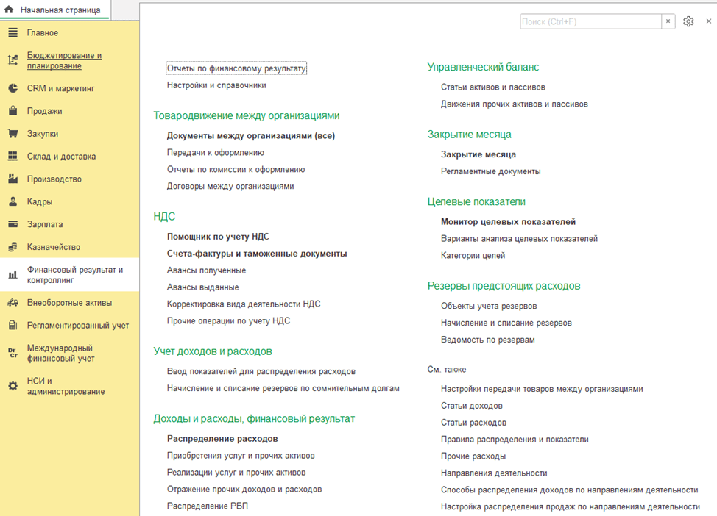Click the Закрытие месяца bold link
This screenshot has height=516, width=717.
pyautogui.click(x=478, y=154)
